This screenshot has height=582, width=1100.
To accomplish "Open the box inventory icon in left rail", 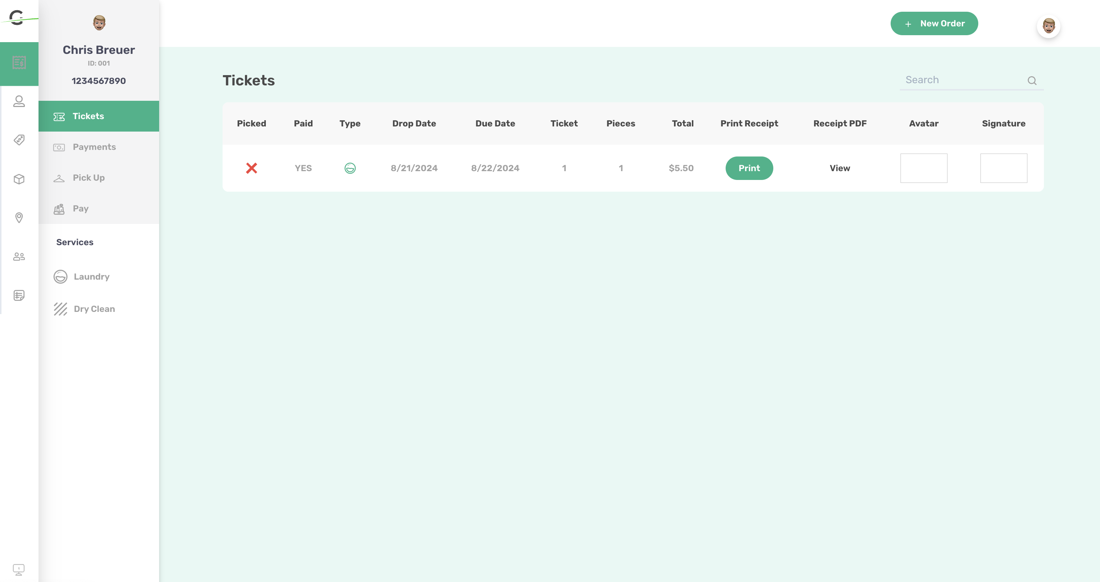I will click(x=19, y=179).
